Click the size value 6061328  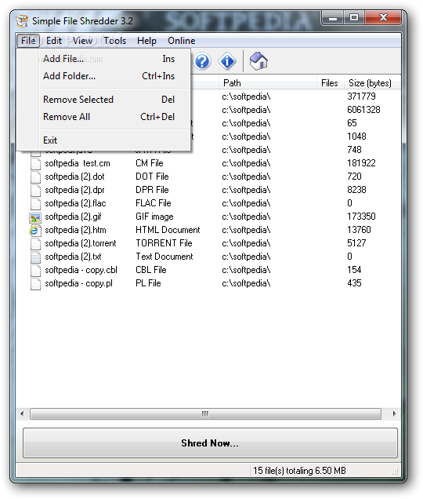pyautogui.click(x=364, y=110)
